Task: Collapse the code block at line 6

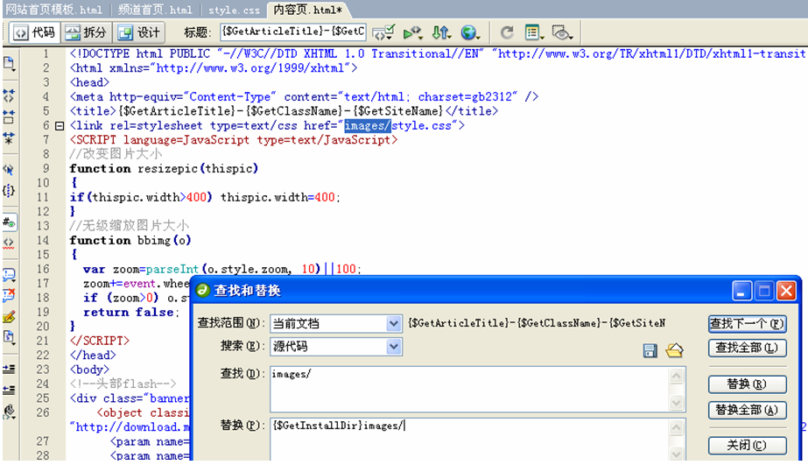Action: [x=60, y=126]
